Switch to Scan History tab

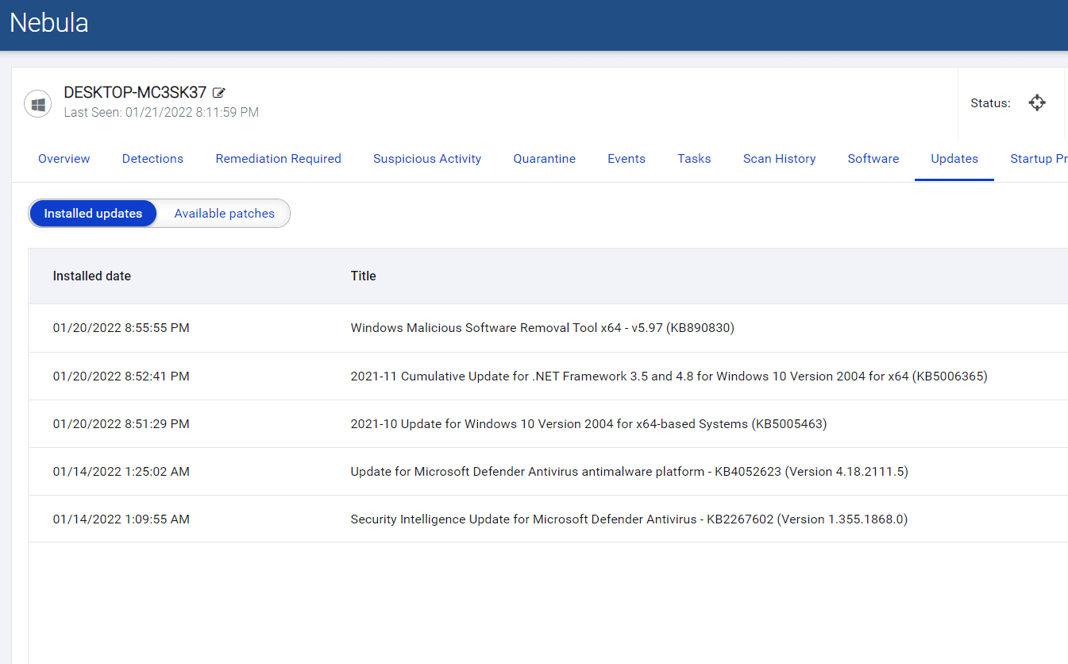tap(779, 159)
